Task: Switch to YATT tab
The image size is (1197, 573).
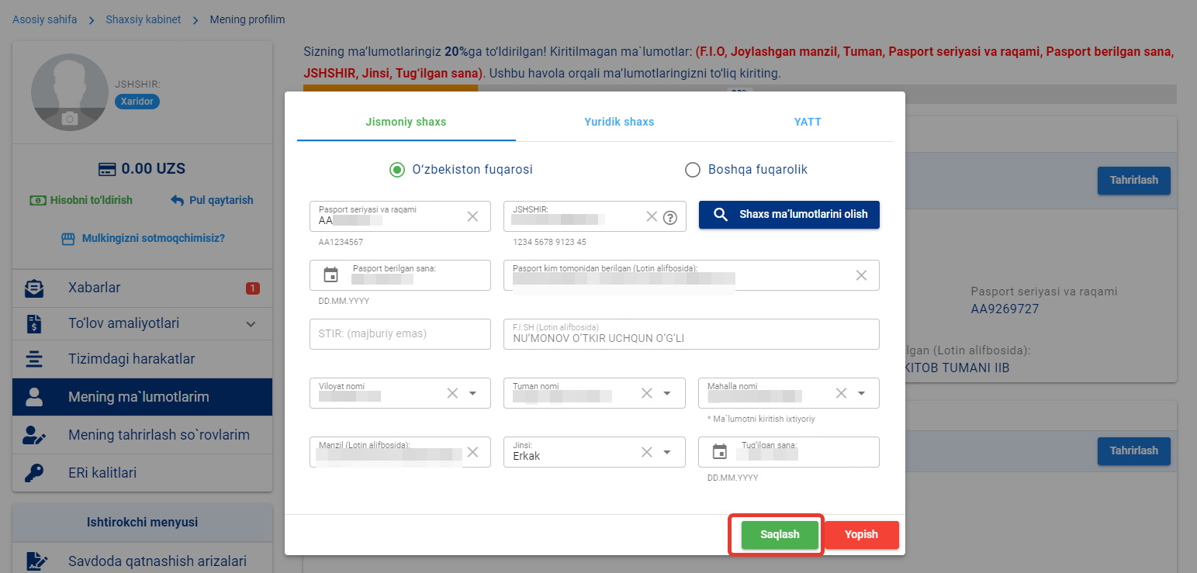Action: point(808,122)
